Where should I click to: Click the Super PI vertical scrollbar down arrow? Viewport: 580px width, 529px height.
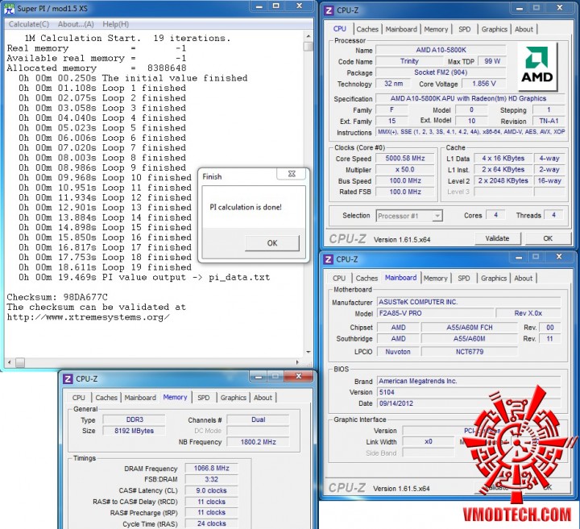pos(308,352)
